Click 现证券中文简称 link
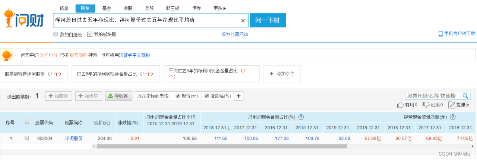Viewport: 477px width, 160px height. coord(135,55)
